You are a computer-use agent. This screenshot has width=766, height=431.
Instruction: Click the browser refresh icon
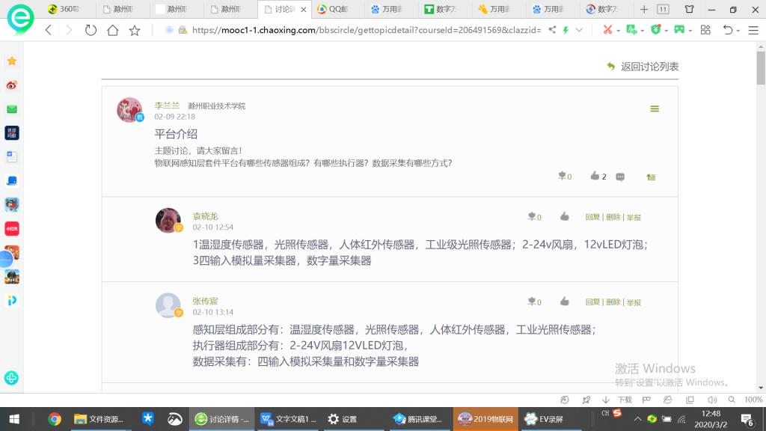tap(91, 30)
